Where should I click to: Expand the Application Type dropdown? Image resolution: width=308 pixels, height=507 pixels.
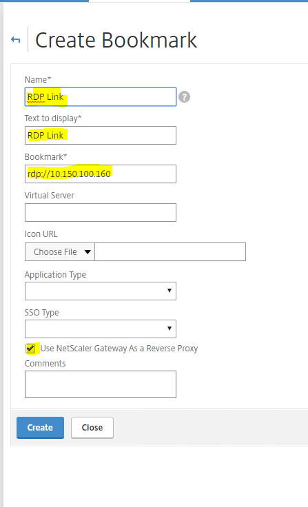pos(101,291)
